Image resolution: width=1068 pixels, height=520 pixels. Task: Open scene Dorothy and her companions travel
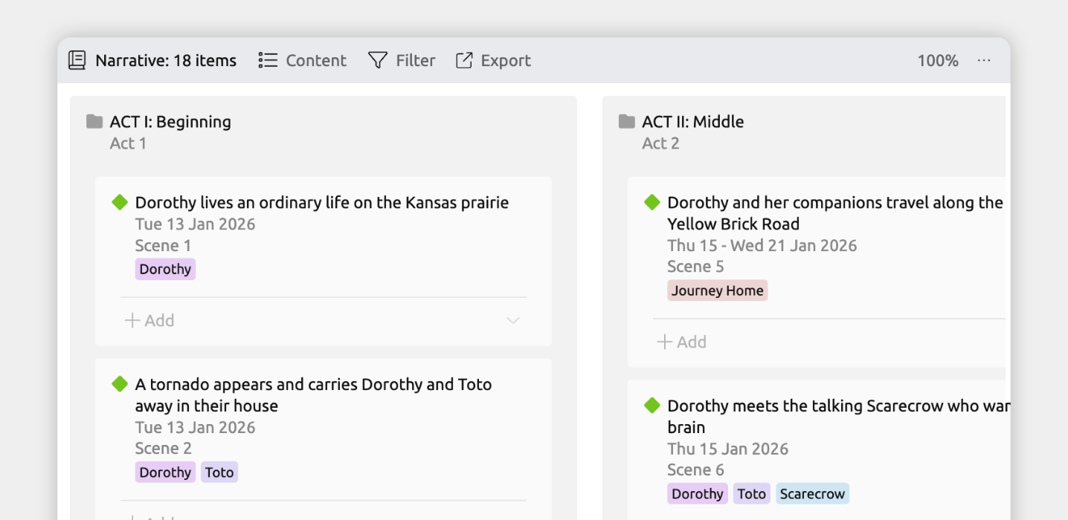tap(835, 213)
